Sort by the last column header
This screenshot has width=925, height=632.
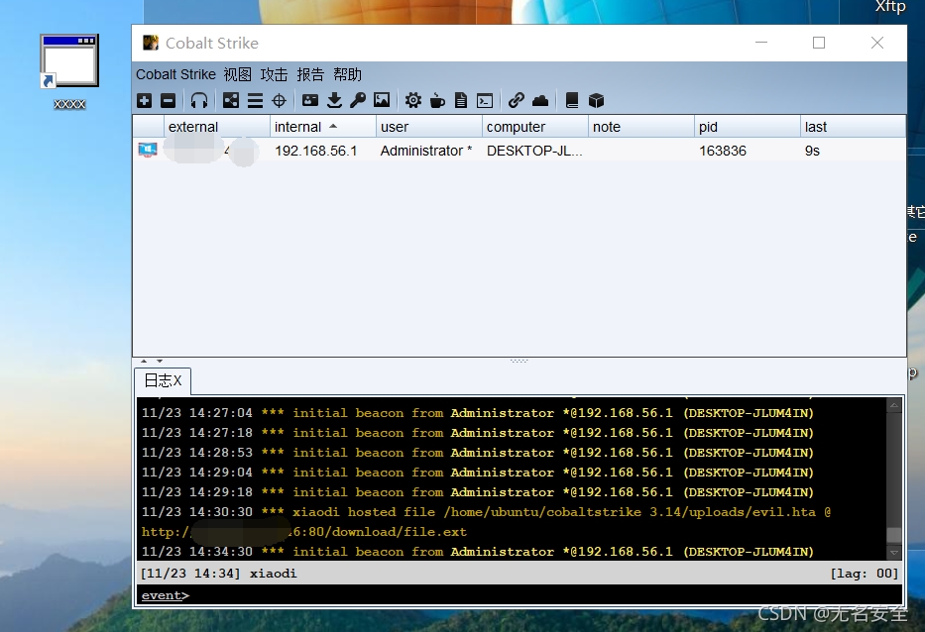853,127
